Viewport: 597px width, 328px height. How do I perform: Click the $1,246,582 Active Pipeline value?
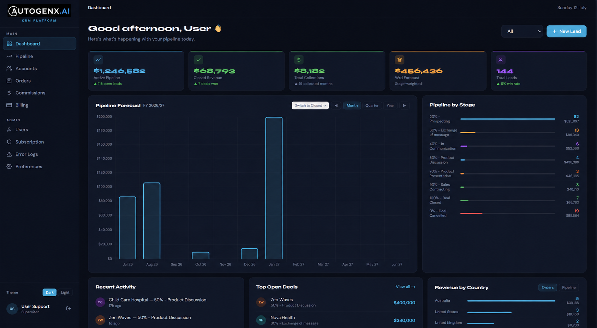coord(119,71)
